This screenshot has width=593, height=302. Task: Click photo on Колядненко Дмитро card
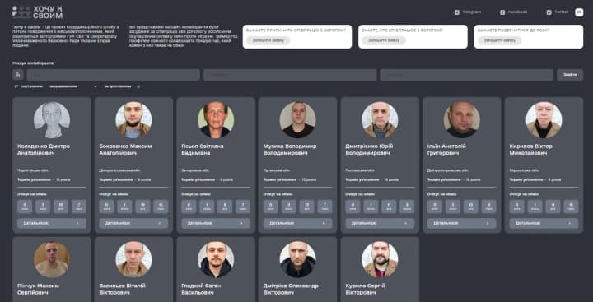[52, 120]
